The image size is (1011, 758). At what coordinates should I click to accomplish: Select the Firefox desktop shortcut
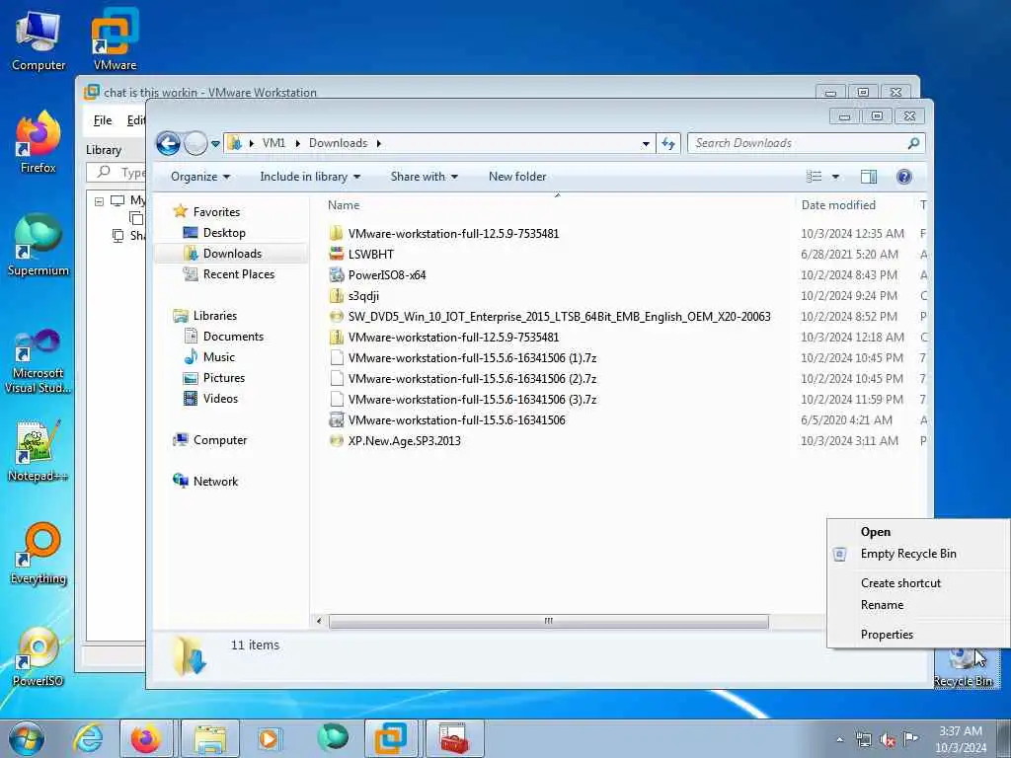click(x=39, y=142)
